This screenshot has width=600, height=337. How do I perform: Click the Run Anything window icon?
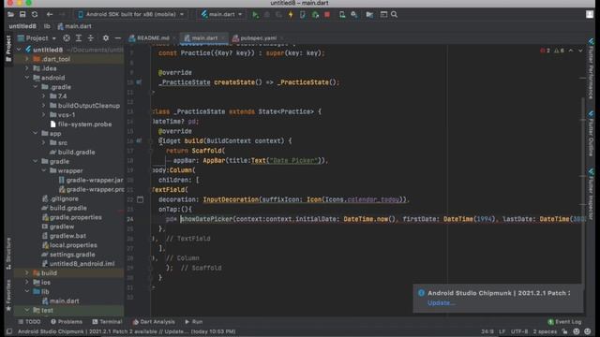pyautogui.click(x=383, y=15)
